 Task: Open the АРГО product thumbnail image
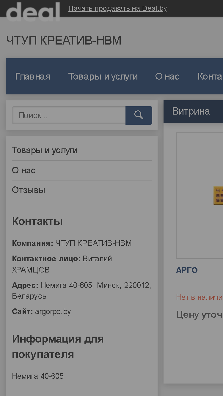coord(200,196)
